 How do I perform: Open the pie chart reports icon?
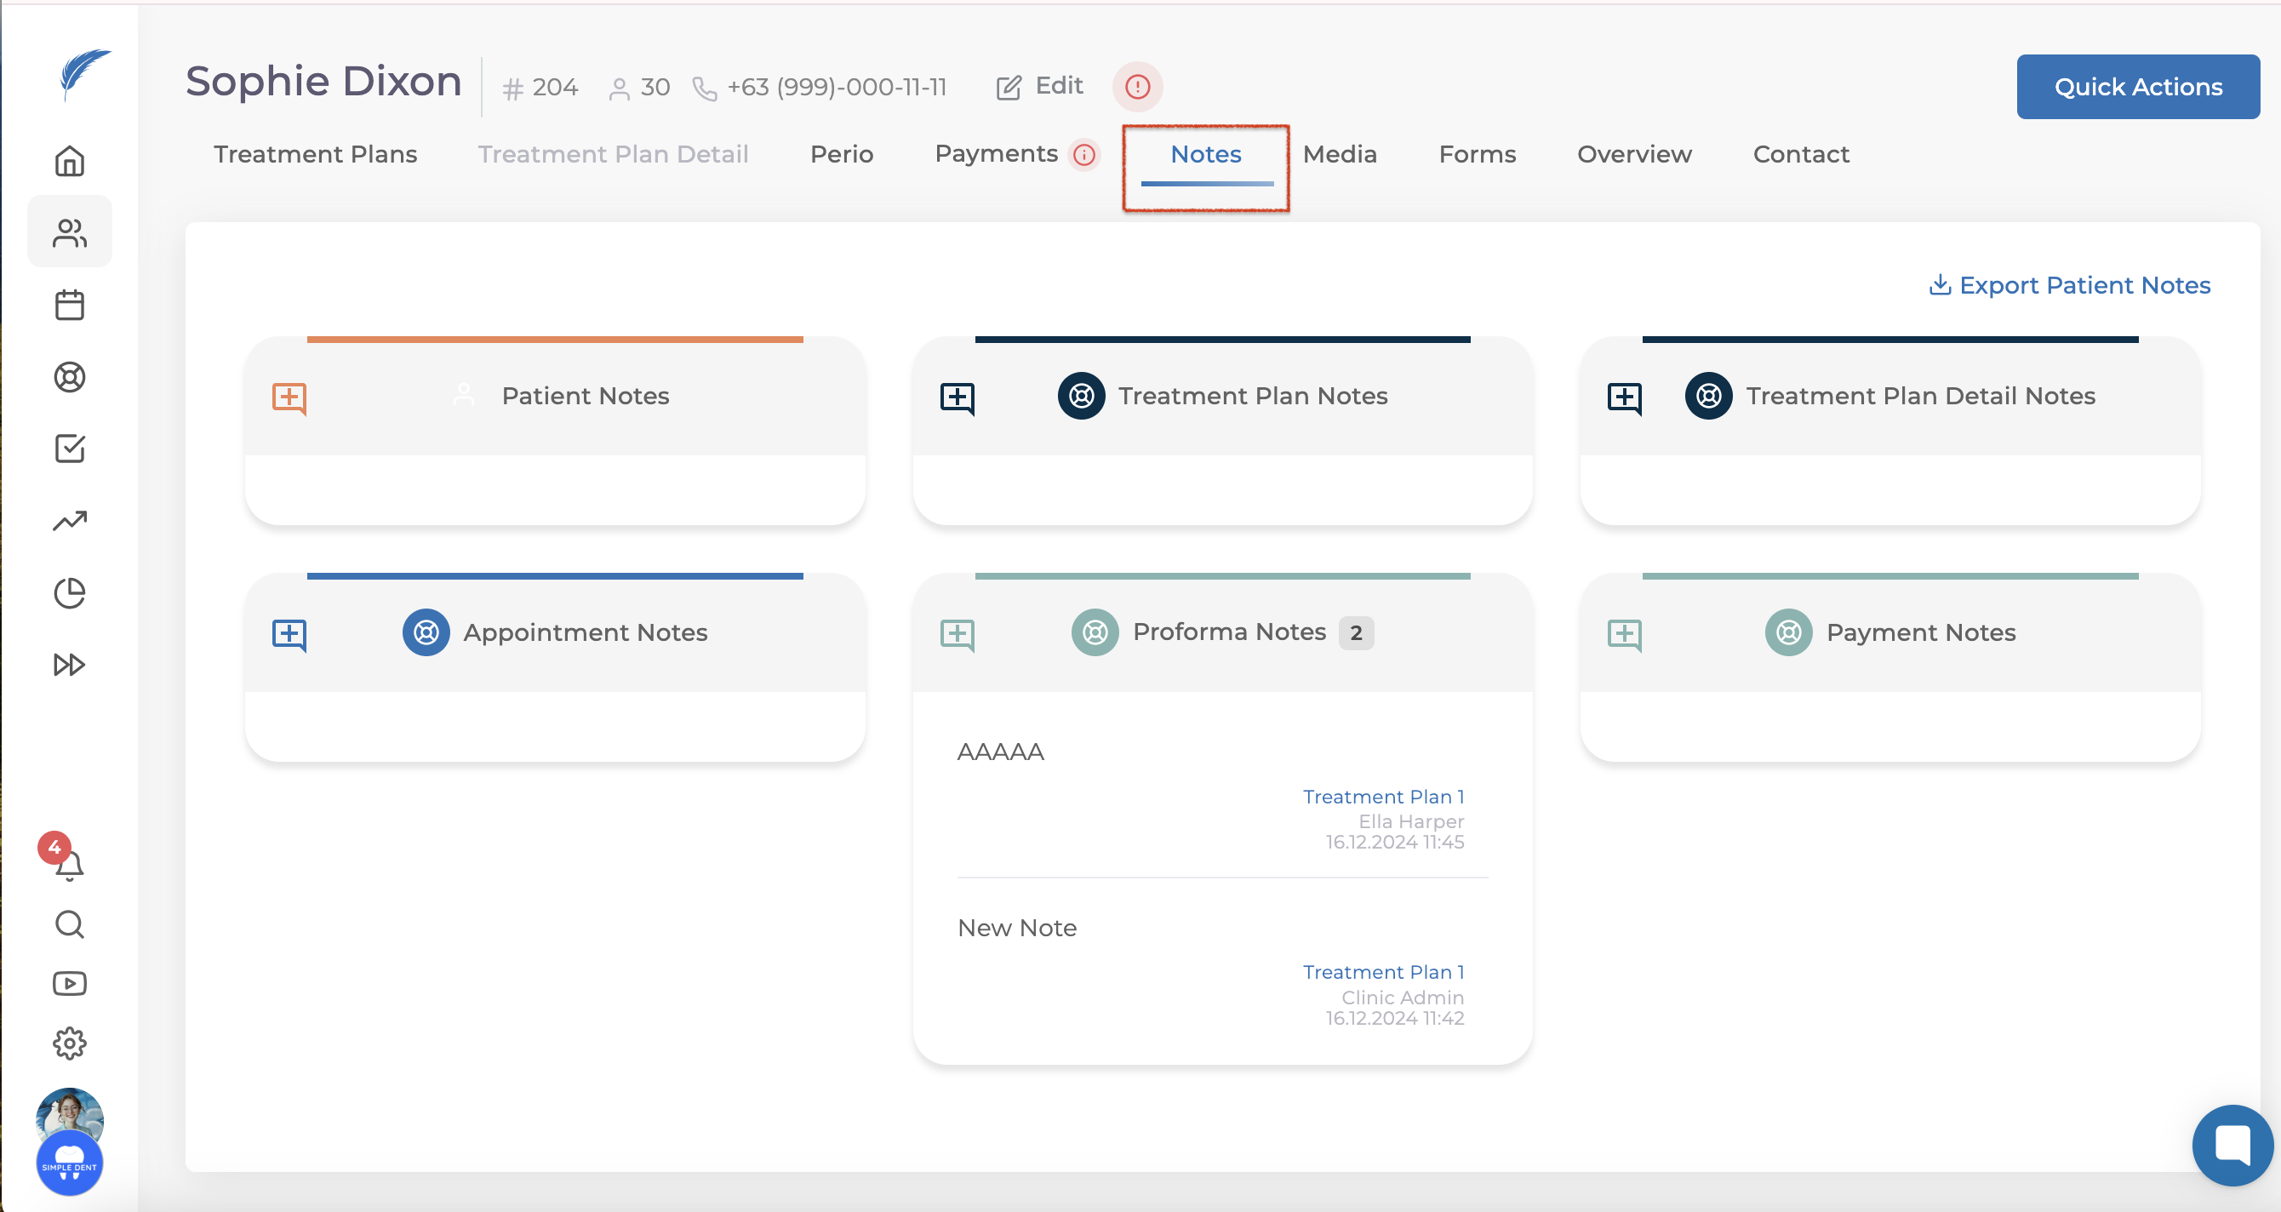pos(69,592)
